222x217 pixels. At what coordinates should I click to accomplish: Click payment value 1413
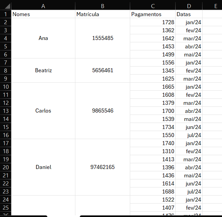[153, 159]
